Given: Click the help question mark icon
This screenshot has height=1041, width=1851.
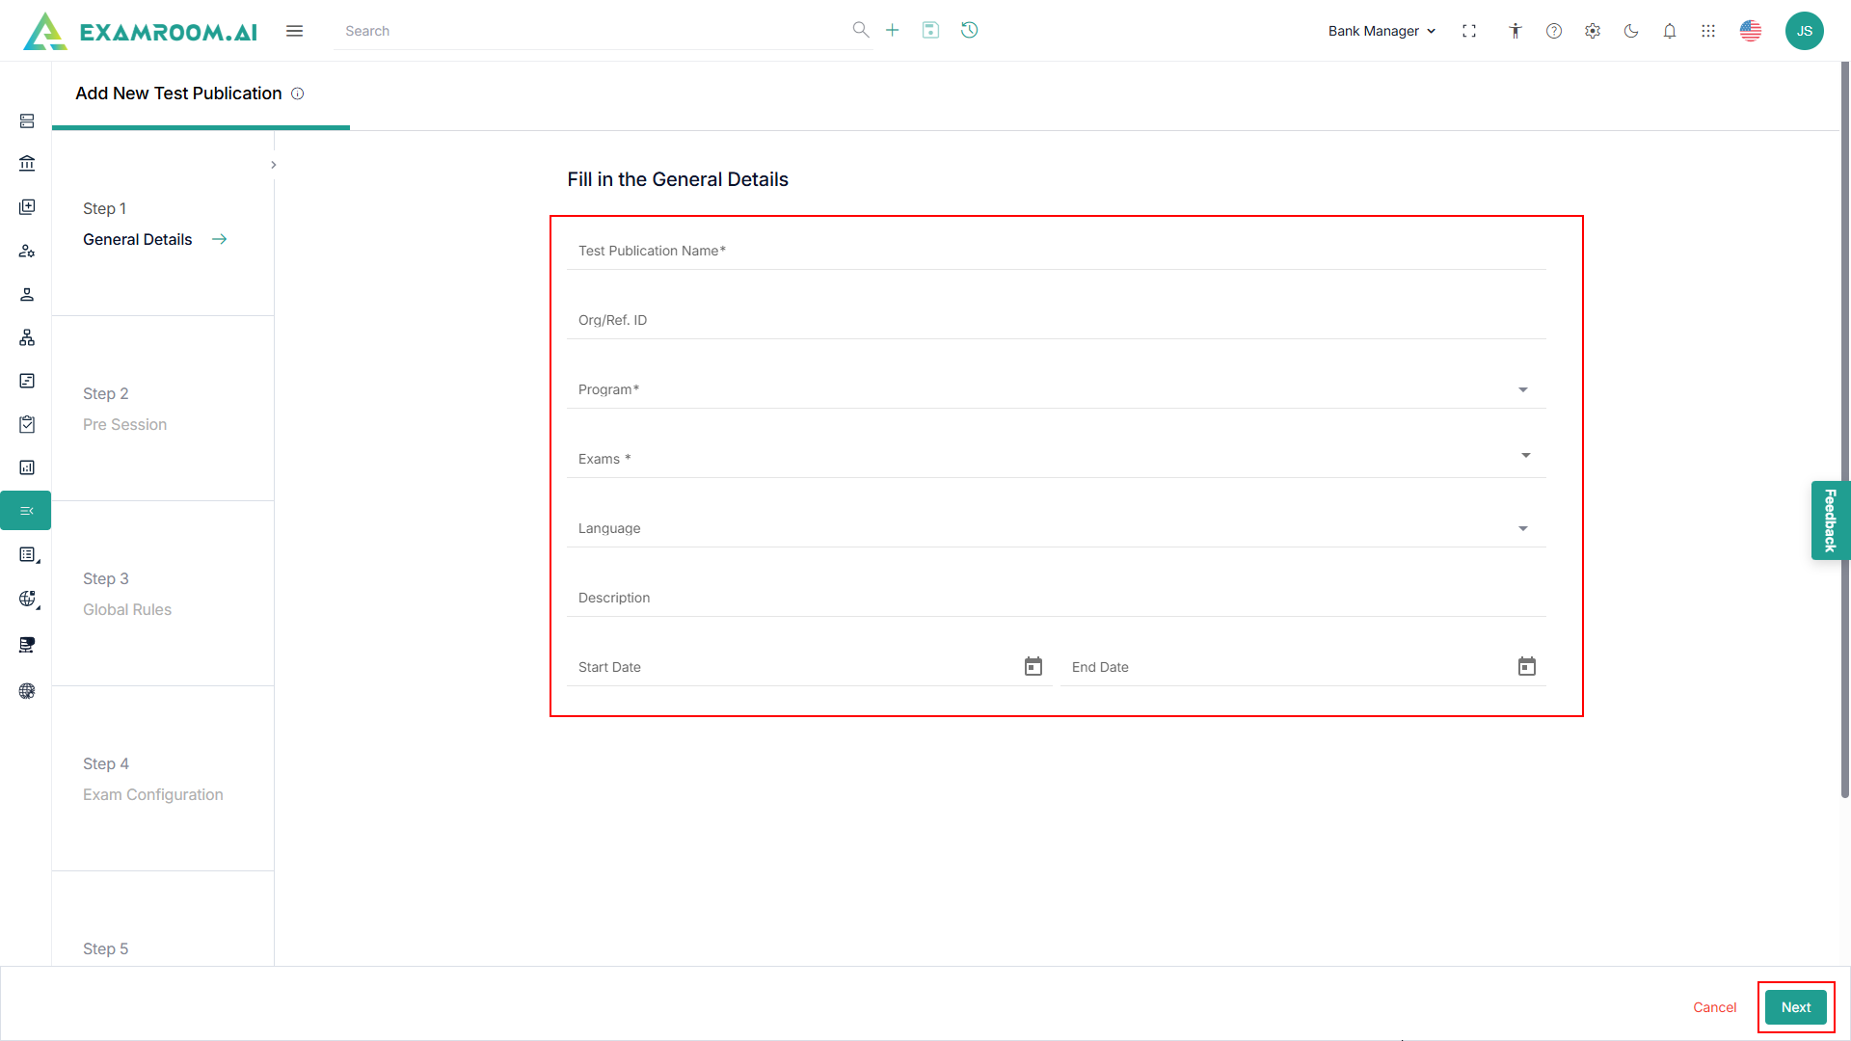Looking at the screenshot, I should [1554, 31].
